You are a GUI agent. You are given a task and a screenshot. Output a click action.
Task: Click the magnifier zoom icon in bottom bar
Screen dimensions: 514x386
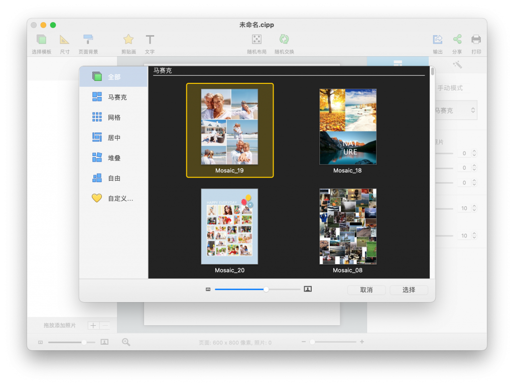pyautogui.click(x=126, y=342)
